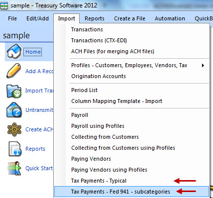Image resolution: width=213 pixels, height=198 pixels.
Task: Click the Home link in sidebar
Action: pos(33,52)
